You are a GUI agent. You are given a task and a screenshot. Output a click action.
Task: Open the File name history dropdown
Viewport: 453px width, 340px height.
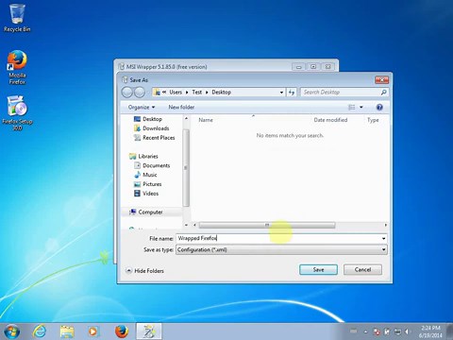click(383, 238)
